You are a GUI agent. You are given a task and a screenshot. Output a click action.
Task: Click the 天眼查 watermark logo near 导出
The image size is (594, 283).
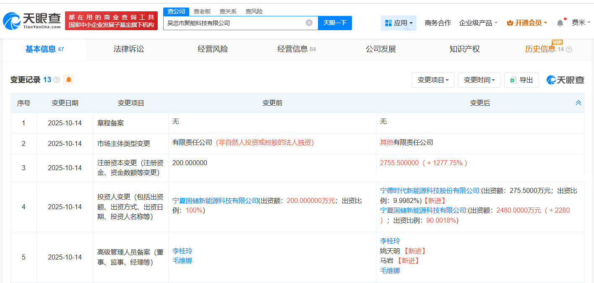(x=565, y=80)
